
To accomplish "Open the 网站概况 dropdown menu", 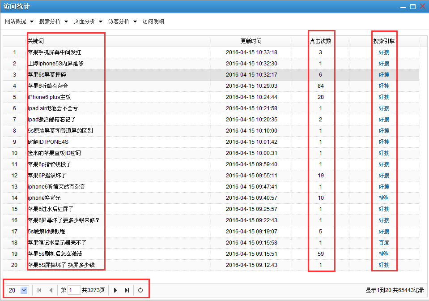I will pyautogui.click(x=18, y=21).
